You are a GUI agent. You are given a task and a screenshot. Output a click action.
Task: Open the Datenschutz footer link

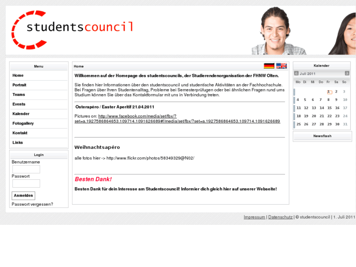coord(281,217)
